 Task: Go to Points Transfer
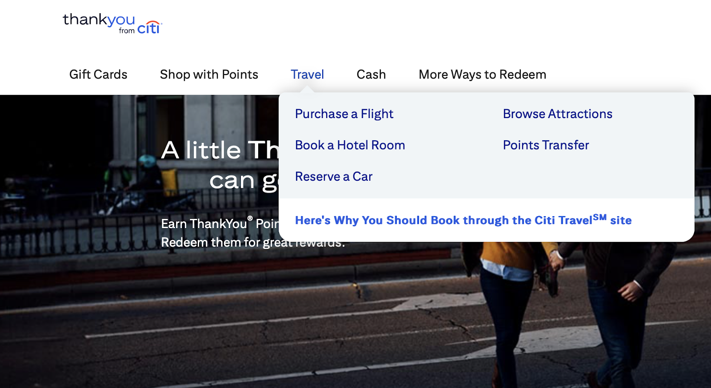pos(546,145)
